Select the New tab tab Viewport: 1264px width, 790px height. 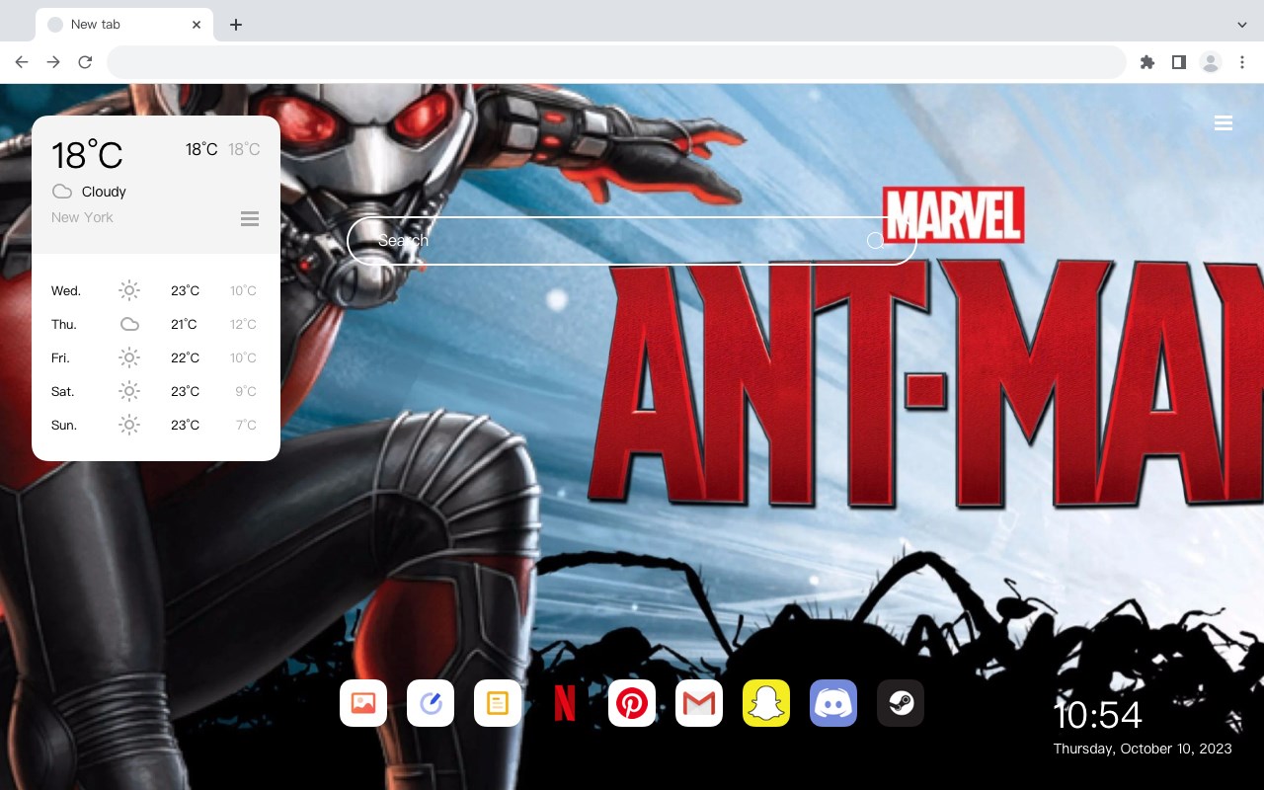124,25
